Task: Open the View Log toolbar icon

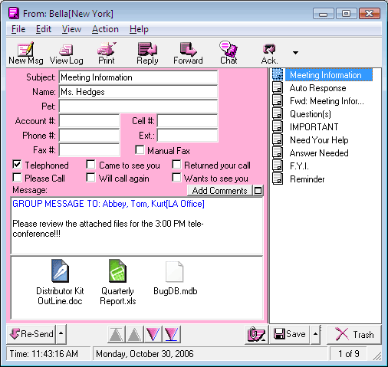Action: pyautogui.click(x=66, y=53)
